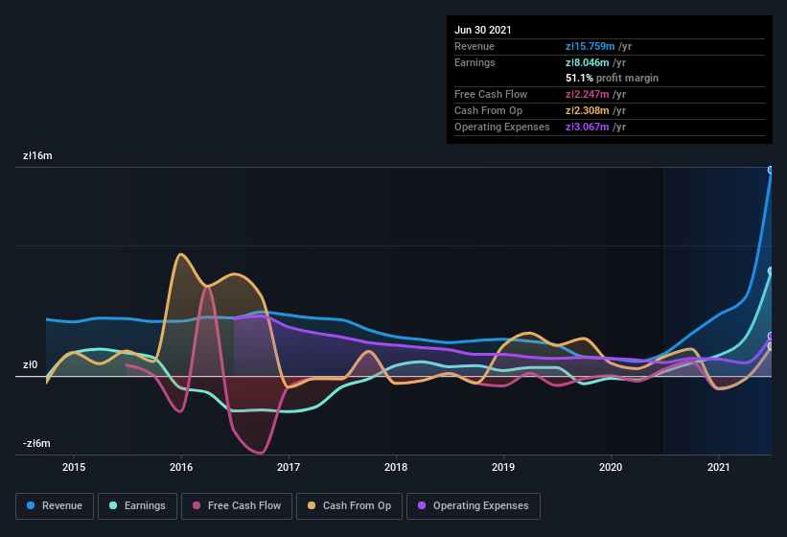Click the Operating Expenses label in tooltip
787x537 pixels.
coord(502,127)
